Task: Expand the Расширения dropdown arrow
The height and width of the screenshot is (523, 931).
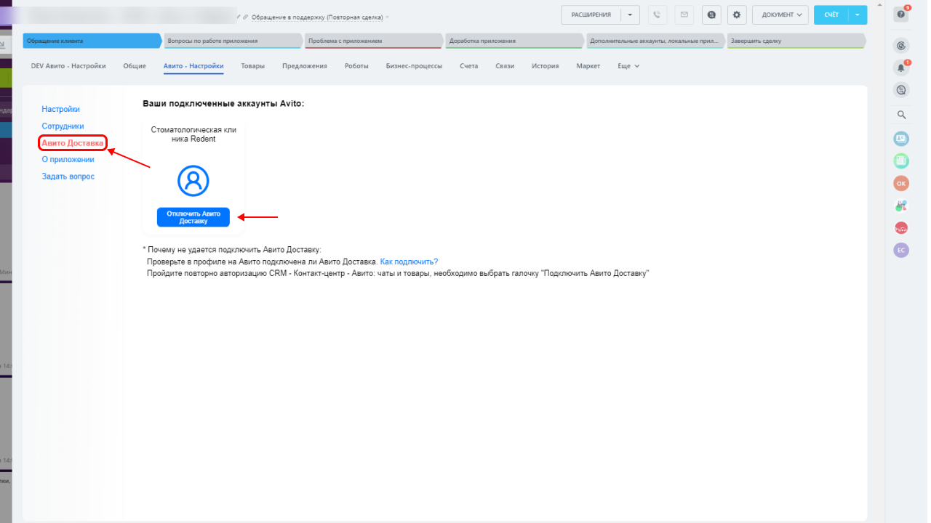Action: pos(630,15)
